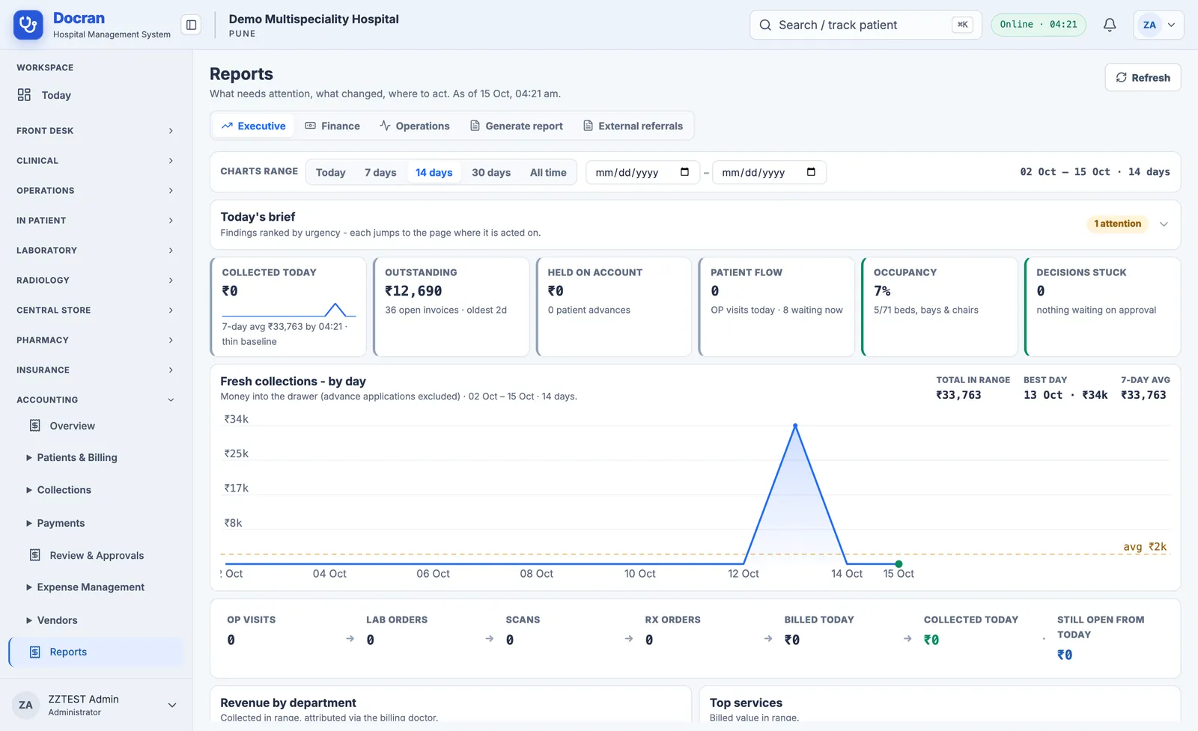Expand the Payments tree item
The width and height of the screenshot is (1198, 731).
coord(29,523)
